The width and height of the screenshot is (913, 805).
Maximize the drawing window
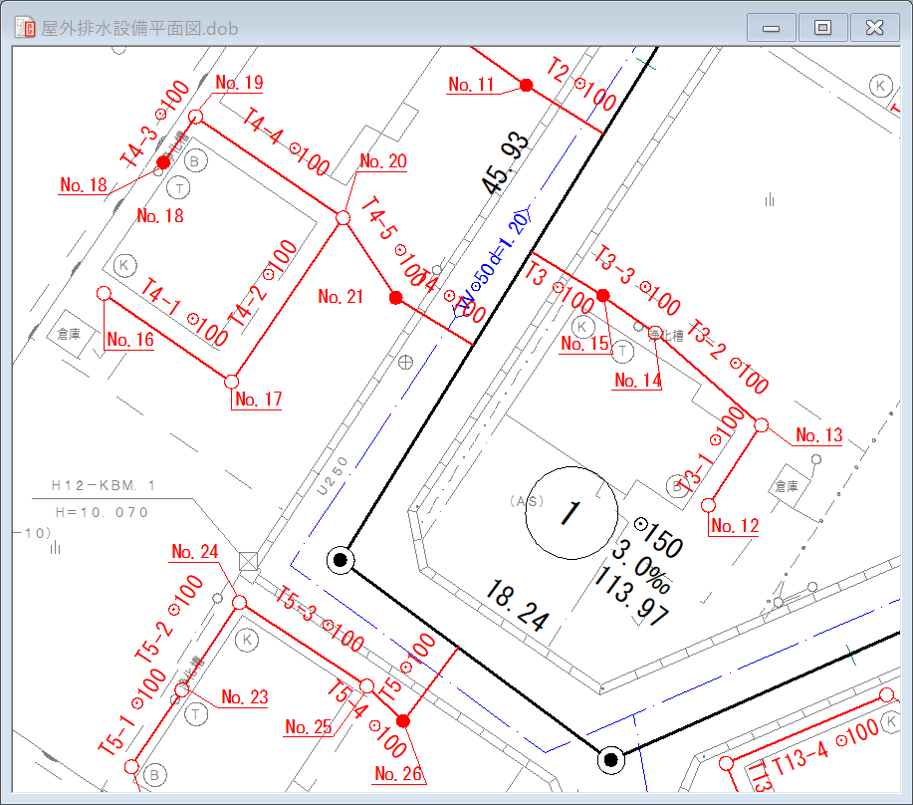click(x=822, y=27)
